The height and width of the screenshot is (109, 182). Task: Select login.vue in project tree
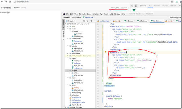[77, 63]
